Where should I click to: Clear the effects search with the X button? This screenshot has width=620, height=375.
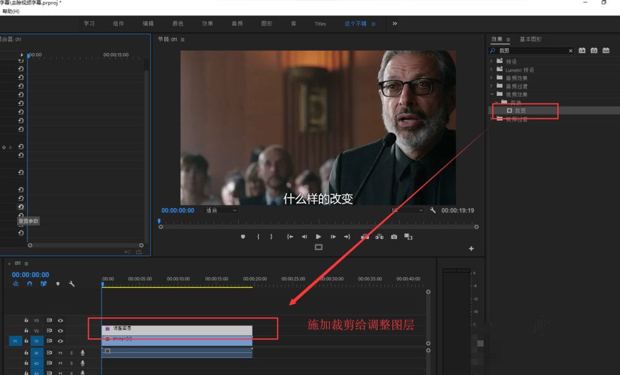570,50
